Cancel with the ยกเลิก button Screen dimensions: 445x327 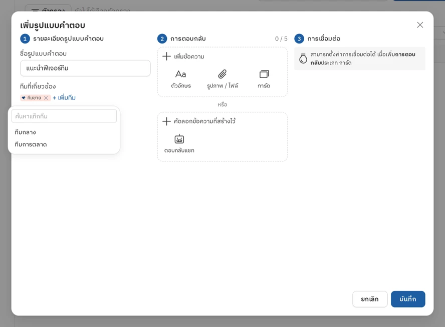pyautogui.click(x=370, y=299)
